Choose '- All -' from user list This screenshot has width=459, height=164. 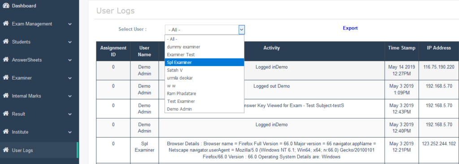(x=204, y=39)
